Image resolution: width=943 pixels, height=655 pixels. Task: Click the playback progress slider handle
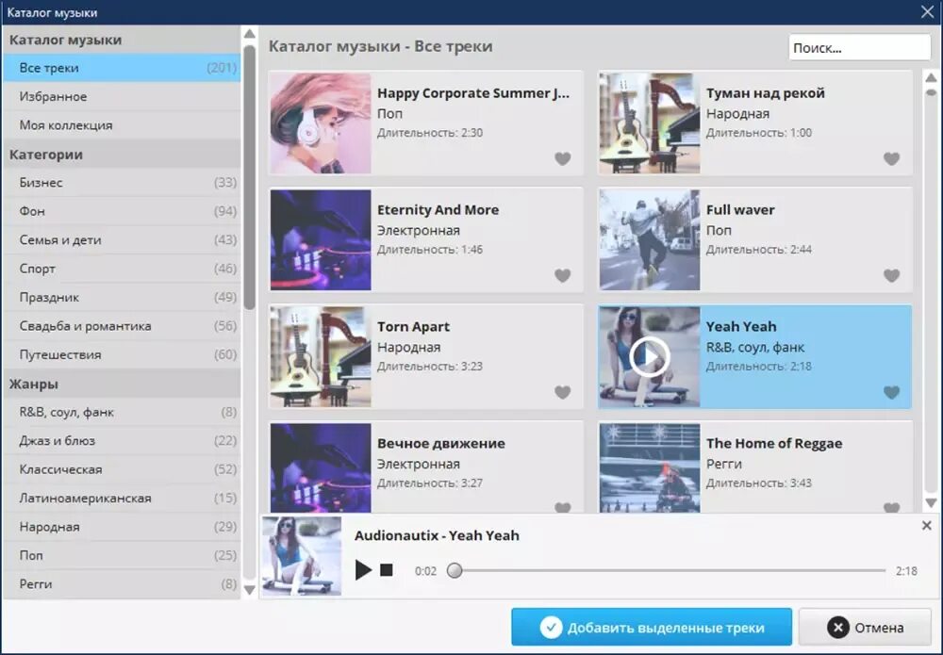click(x=455, y=570)
